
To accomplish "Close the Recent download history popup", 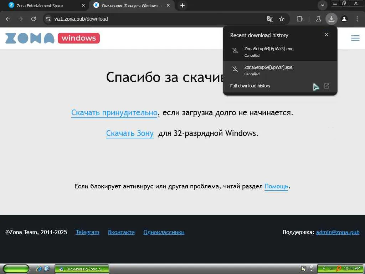I will point(327,35).
